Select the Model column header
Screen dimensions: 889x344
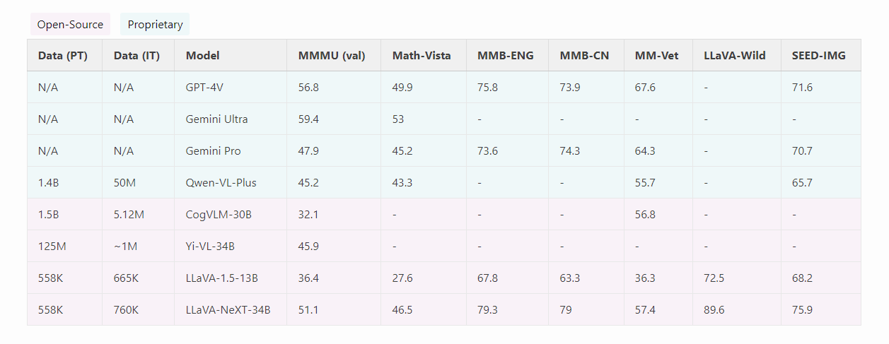coord(202,56)
